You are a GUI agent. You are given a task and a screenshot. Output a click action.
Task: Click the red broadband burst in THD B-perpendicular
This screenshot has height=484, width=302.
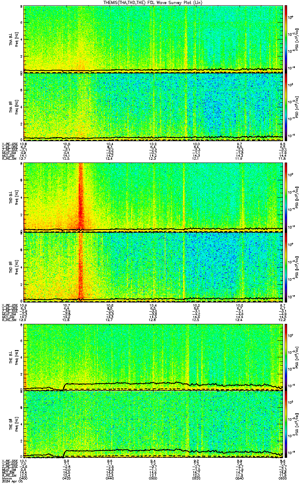coord(81,198)
